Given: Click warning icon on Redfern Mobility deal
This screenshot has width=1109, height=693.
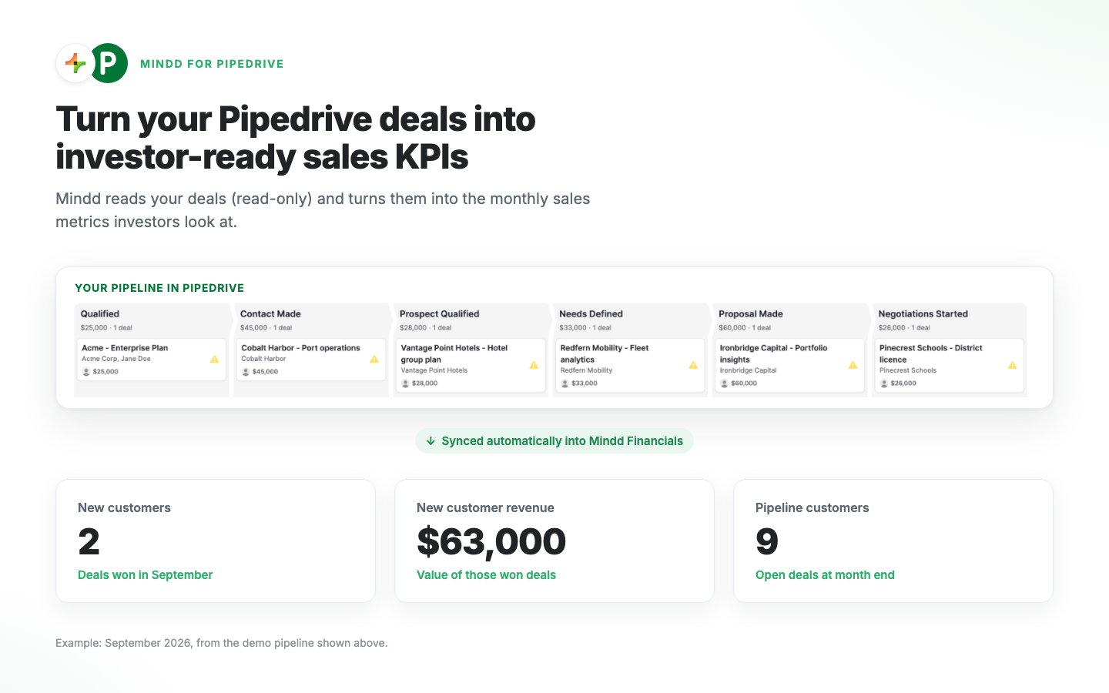Looking at the screenshot, I should pyautogui.click(x=693, y=365).
